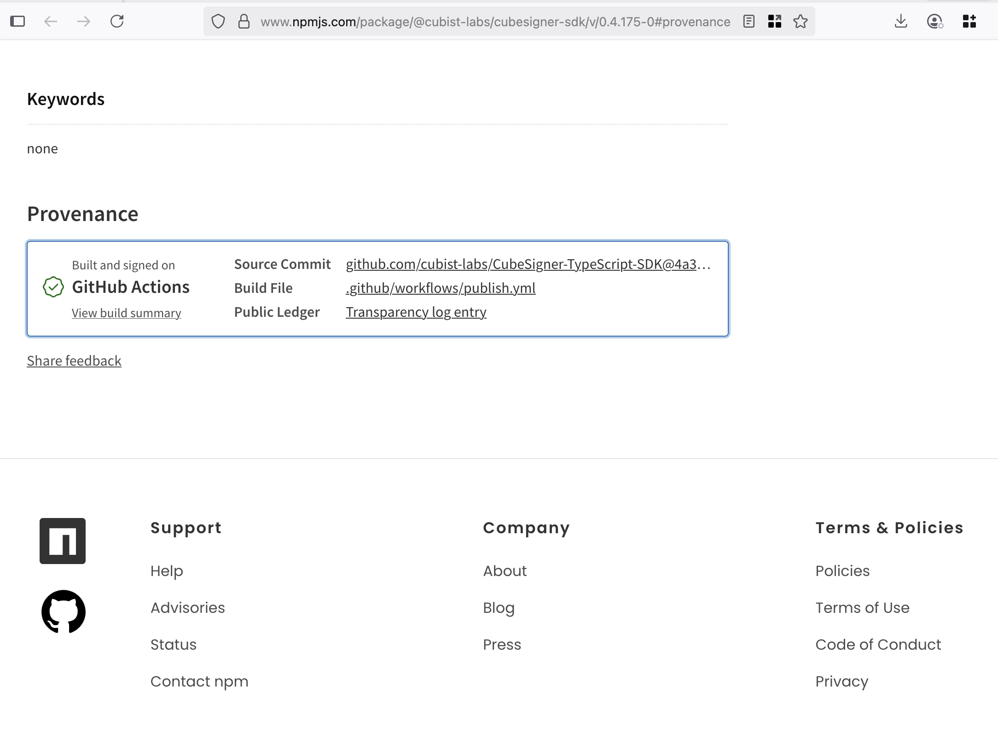Visit the npm Blog link

point(499,608)
